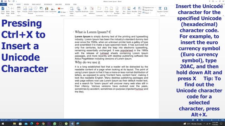225x126 pixels.
Task: Open File Explorer from taskbar
Action: [14, 124]
